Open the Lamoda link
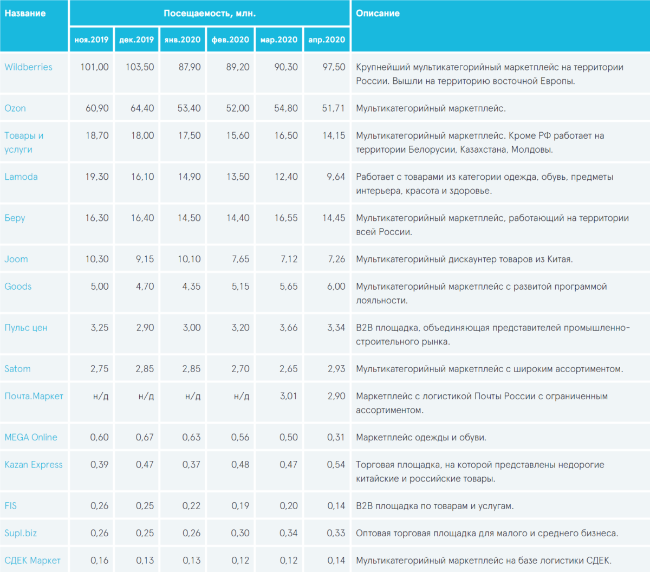Image resolution: width=650 pixels, height=572 pixels. [21, 177]
